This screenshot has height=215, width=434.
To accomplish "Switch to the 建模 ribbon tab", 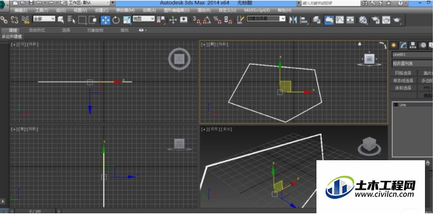I will [13, 30].
